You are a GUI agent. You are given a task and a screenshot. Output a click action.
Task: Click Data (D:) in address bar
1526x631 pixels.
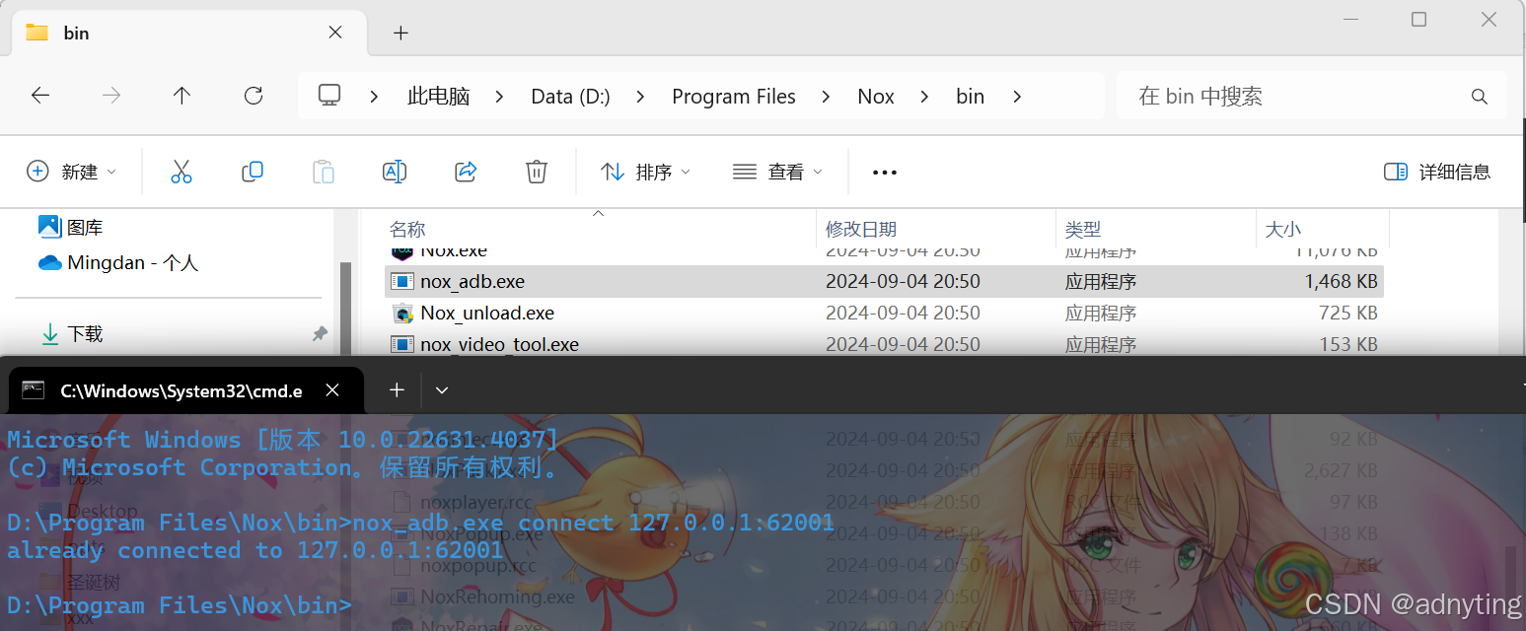571,97
